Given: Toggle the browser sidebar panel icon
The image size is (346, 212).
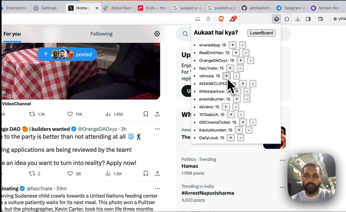Looking at the screenshot, I should (x=308, y=19).
